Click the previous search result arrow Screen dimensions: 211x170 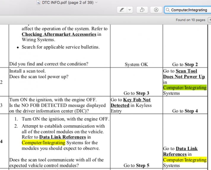pyautogui.click(x=209, y=20)
